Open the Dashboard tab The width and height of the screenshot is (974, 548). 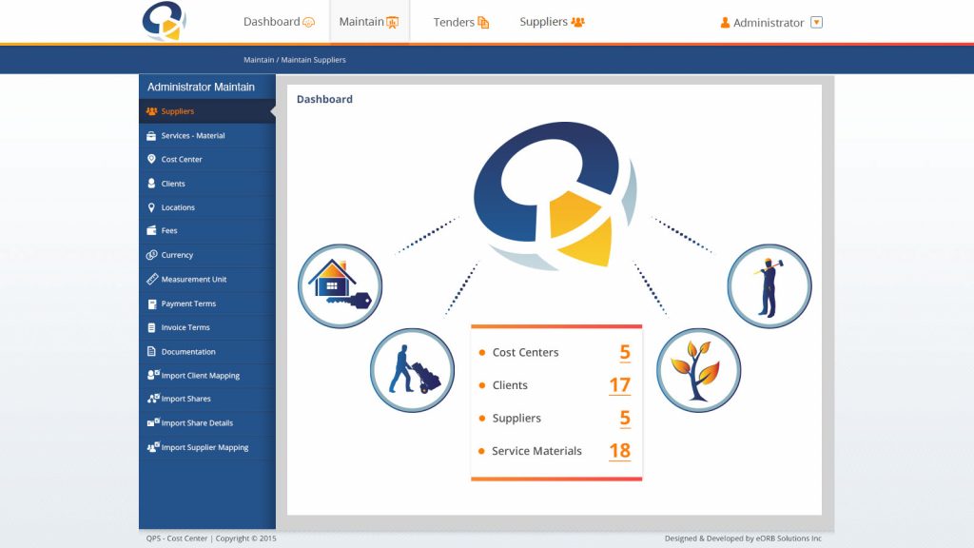point(279,22)
